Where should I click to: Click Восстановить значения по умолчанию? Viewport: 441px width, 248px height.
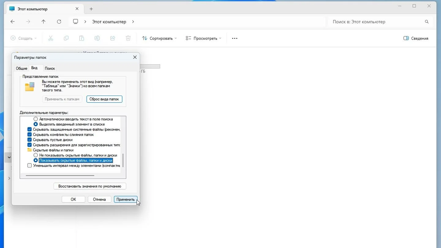click(x=90, y=186)
